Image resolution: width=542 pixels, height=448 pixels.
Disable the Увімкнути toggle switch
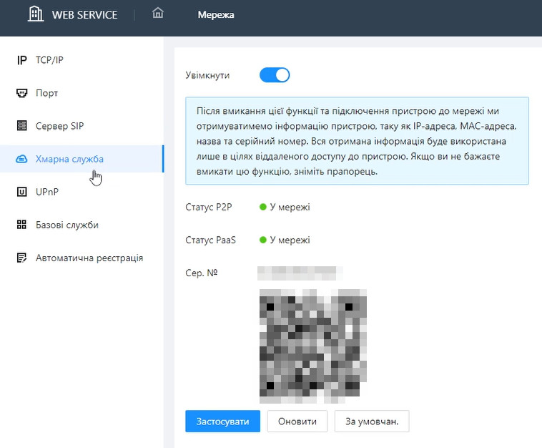pyautogui.click(x=274, y=75)
